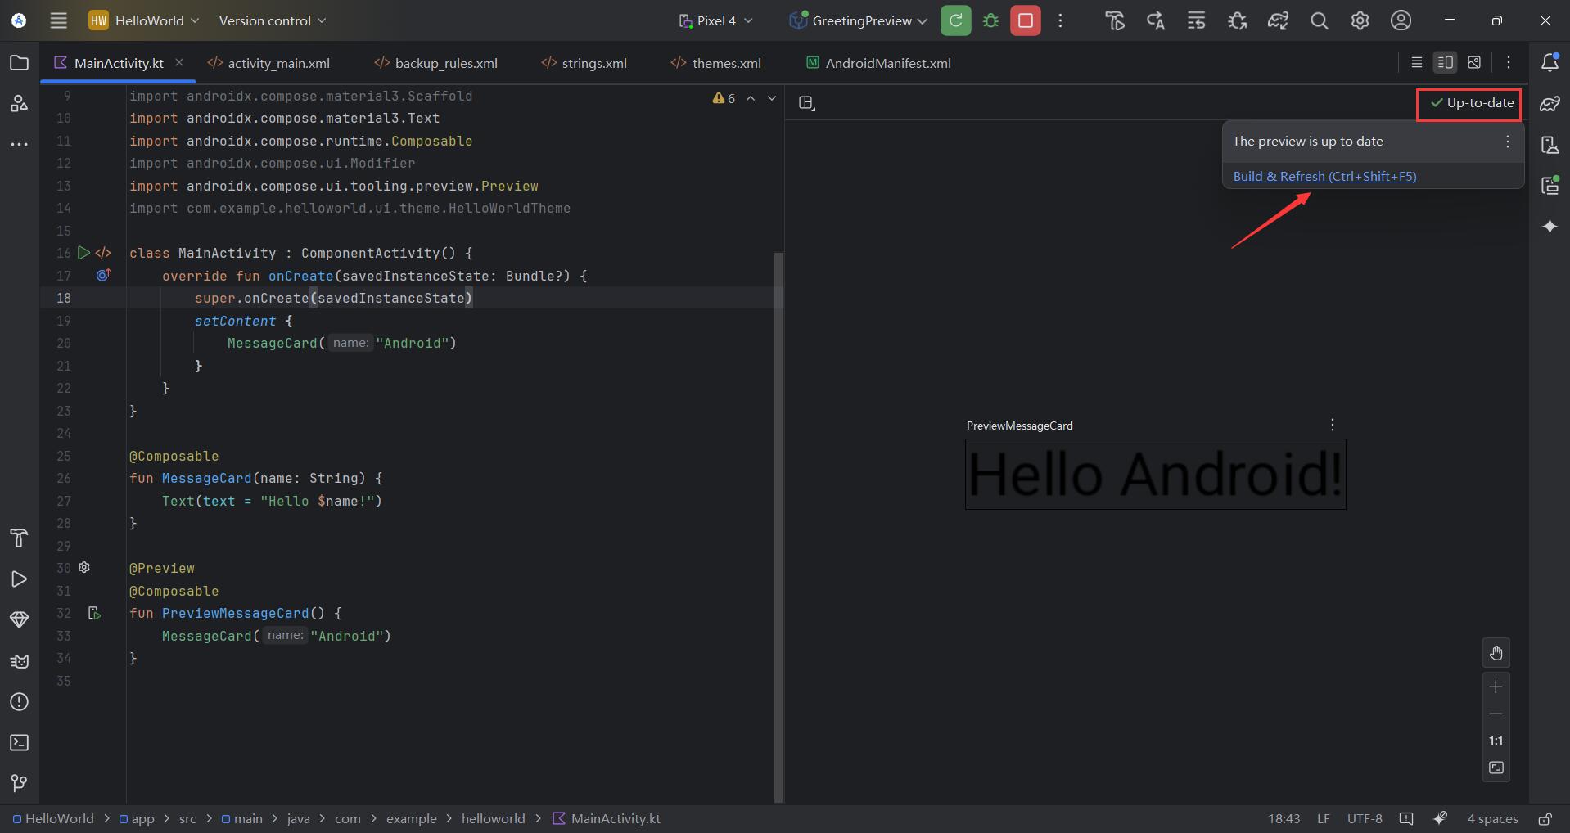
Task: Open the Pixel 4 device selector
Action: (715, 20)
